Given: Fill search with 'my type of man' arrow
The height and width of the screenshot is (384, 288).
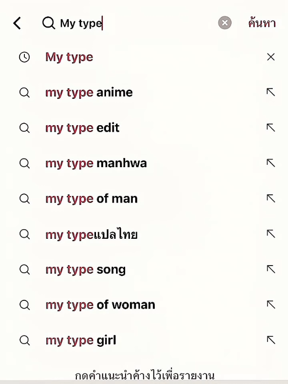Looking at the screenshot, I should coord(271,198).
